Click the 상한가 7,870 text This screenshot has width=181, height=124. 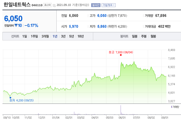tap(117, 16)
